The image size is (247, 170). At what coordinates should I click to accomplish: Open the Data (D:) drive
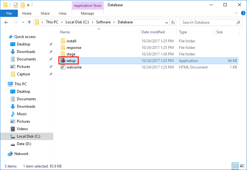click(24, 144)
